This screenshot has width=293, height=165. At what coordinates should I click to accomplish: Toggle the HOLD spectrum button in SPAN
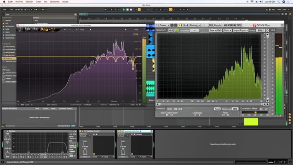(x=171, y=30)
